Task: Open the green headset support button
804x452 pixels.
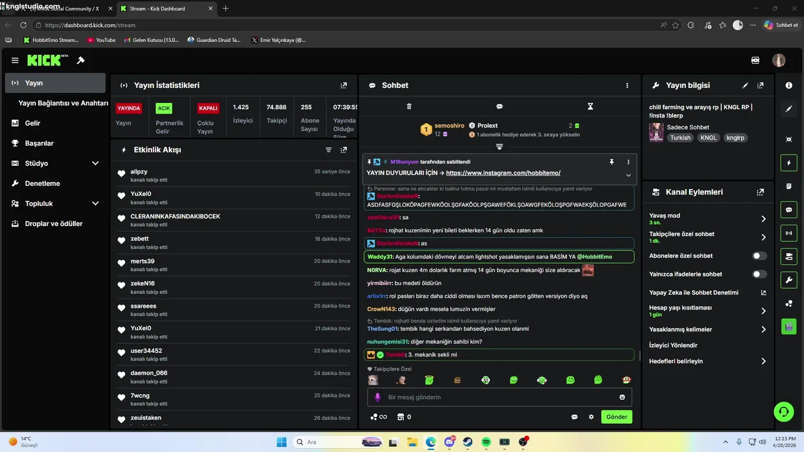Action: [783, 412]
